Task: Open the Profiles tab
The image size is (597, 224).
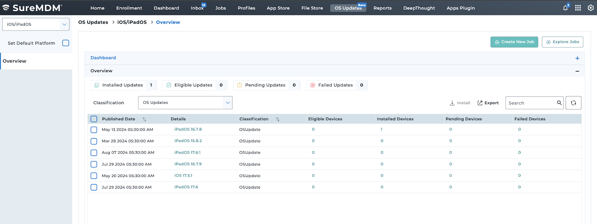Action: [x=247, y=8]
